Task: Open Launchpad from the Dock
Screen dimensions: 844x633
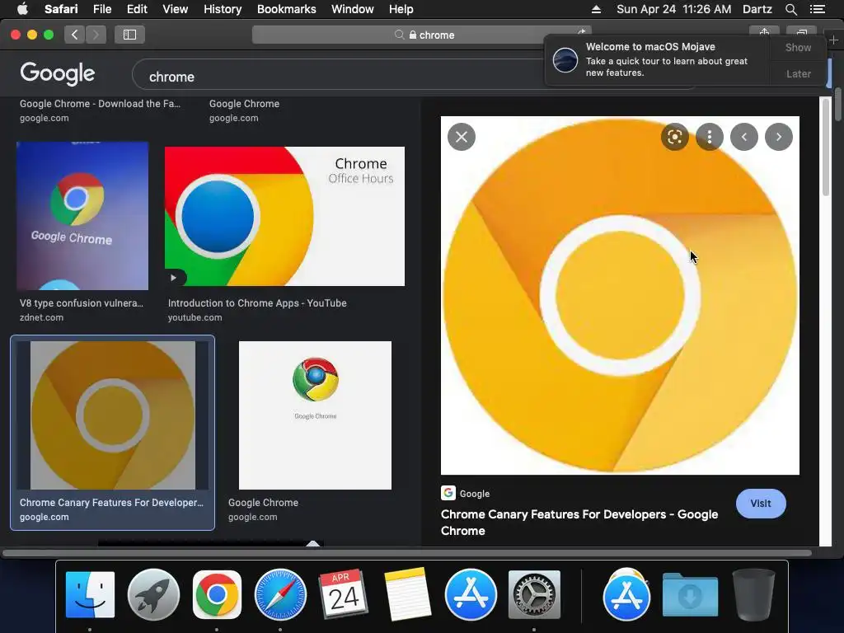Action: click(153, 595)
